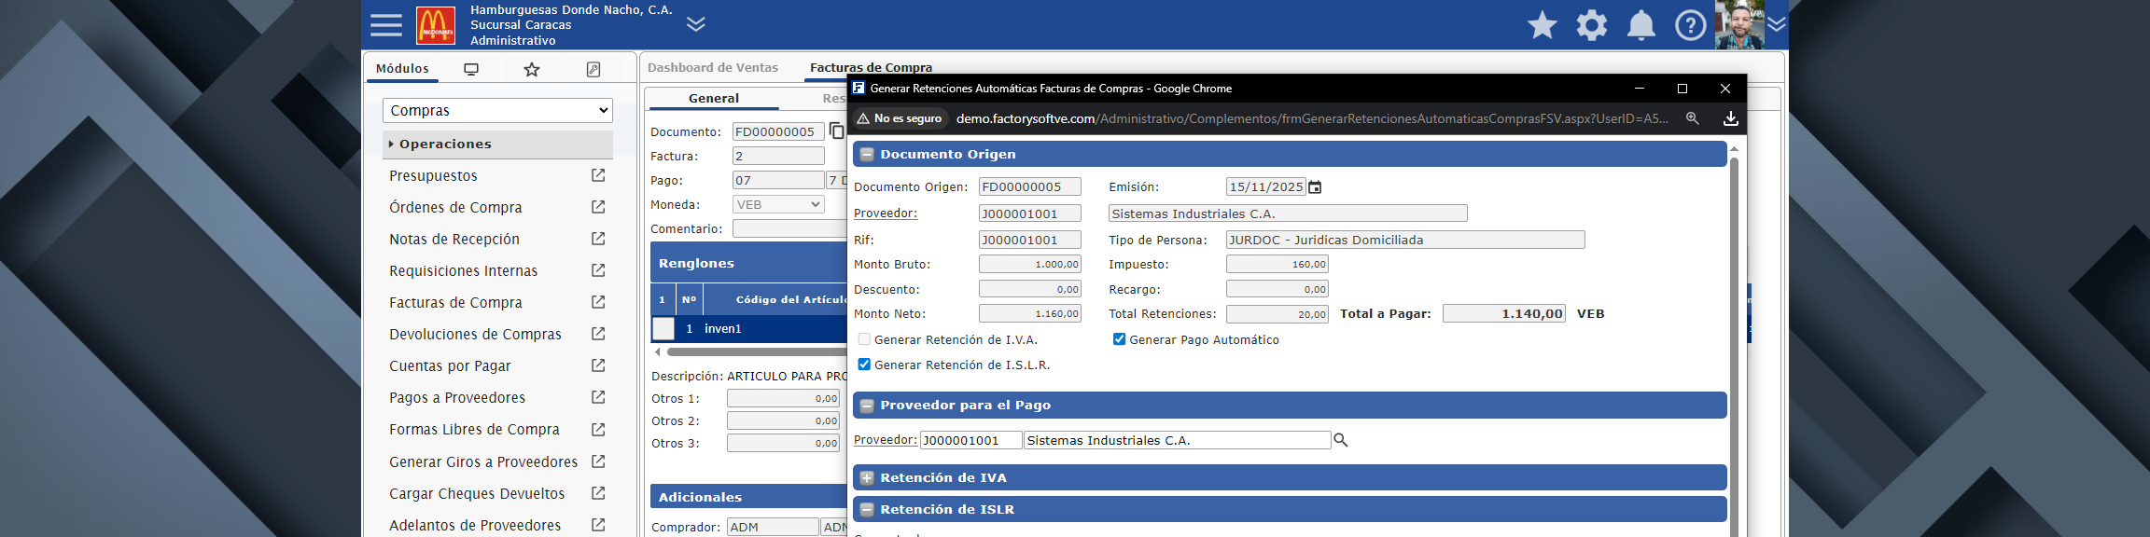Image resolution: width=2150 pixels, height=537 pixels.
Task: Open settings gear in header
Action: [x=1591, y=25]
